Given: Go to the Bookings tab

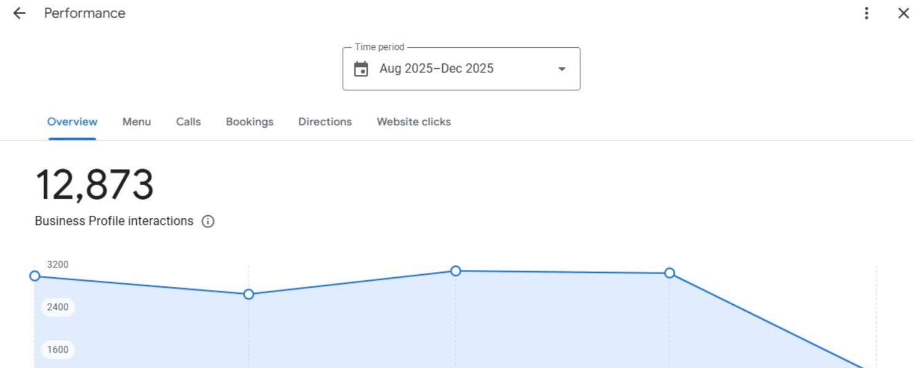Looking at the screenshot, I should 250,121.
